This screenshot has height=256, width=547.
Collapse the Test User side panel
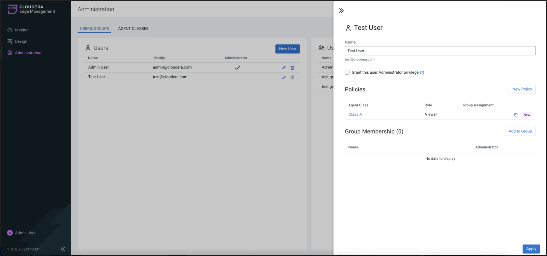pyautogui.click(x=341, y=11)
